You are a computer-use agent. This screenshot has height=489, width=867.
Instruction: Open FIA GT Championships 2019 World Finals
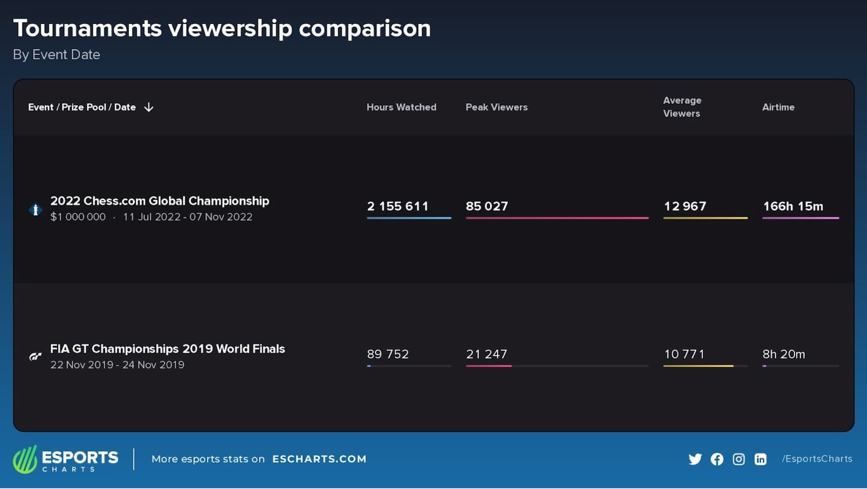coord(168,349)
